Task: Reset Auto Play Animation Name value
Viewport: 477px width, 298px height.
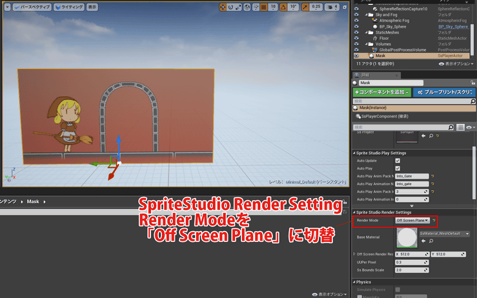Action: pos(432,184)
